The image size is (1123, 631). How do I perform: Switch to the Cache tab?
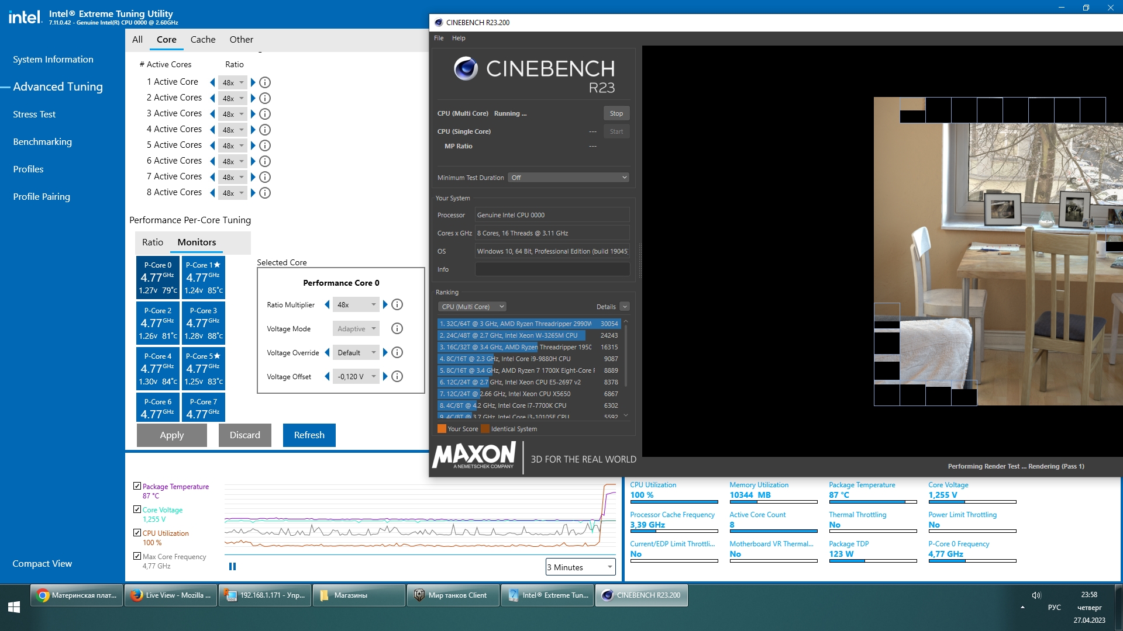tap(203, 40)
